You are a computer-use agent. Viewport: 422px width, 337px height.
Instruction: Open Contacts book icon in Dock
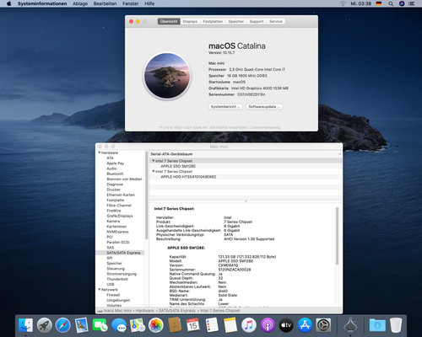tap(175, 325)
